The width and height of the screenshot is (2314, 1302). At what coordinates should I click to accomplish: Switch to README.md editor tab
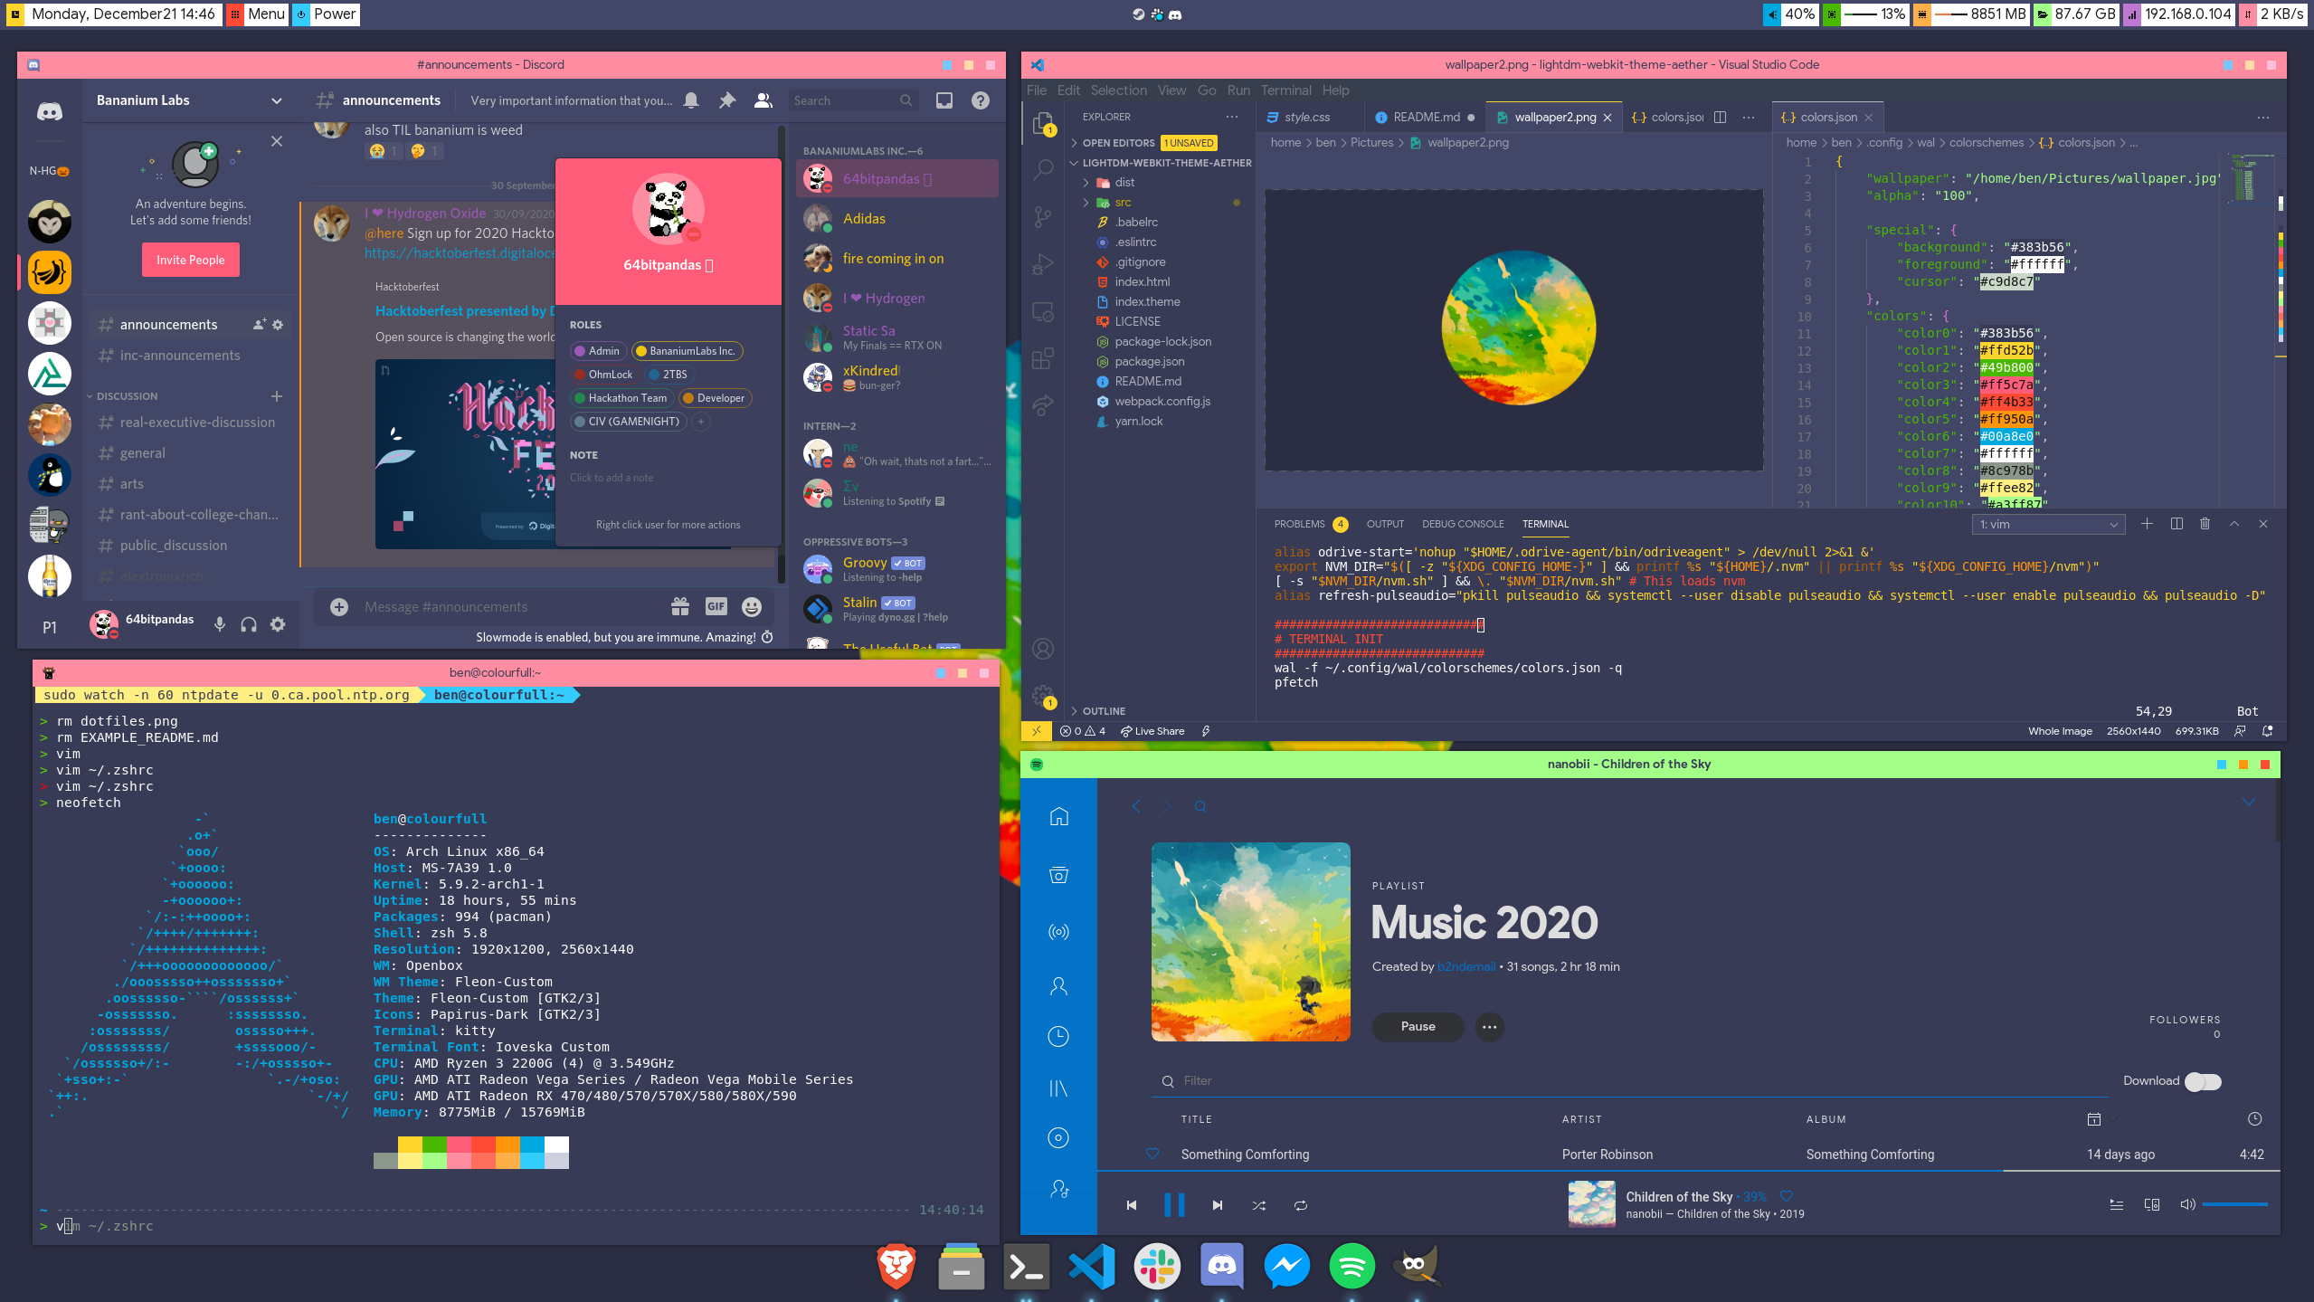click(x=1425, y=117)
